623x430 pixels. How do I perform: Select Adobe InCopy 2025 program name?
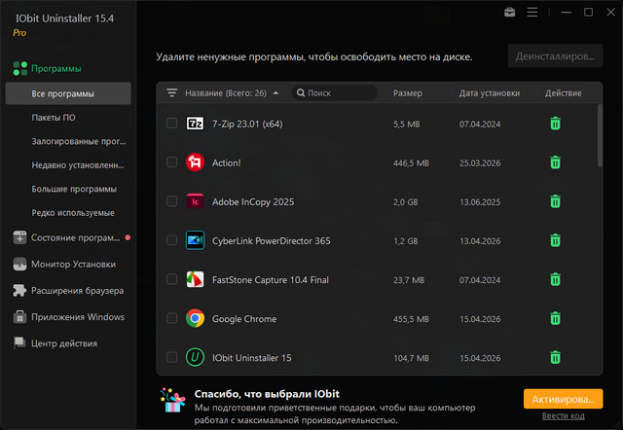click(253, 201)
